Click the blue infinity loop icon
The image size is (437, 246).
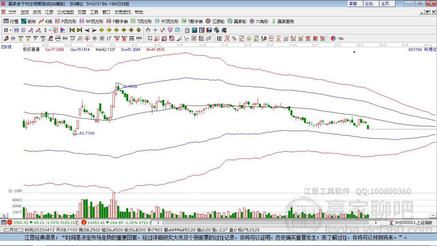[341, 38]
